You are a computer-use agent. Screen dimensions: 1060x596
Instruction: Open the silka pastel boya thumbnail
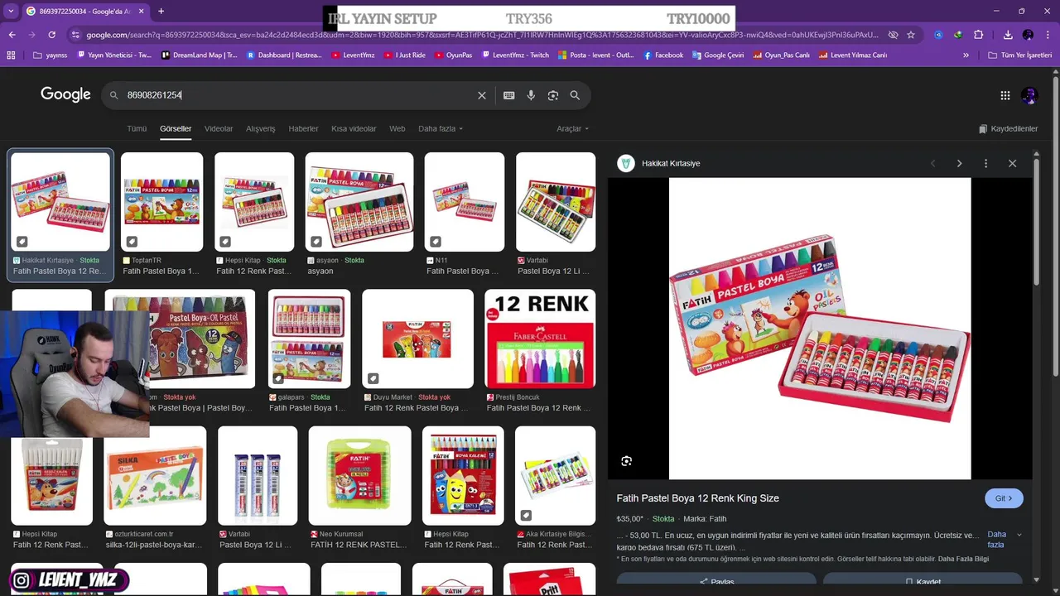click(155, 476)
